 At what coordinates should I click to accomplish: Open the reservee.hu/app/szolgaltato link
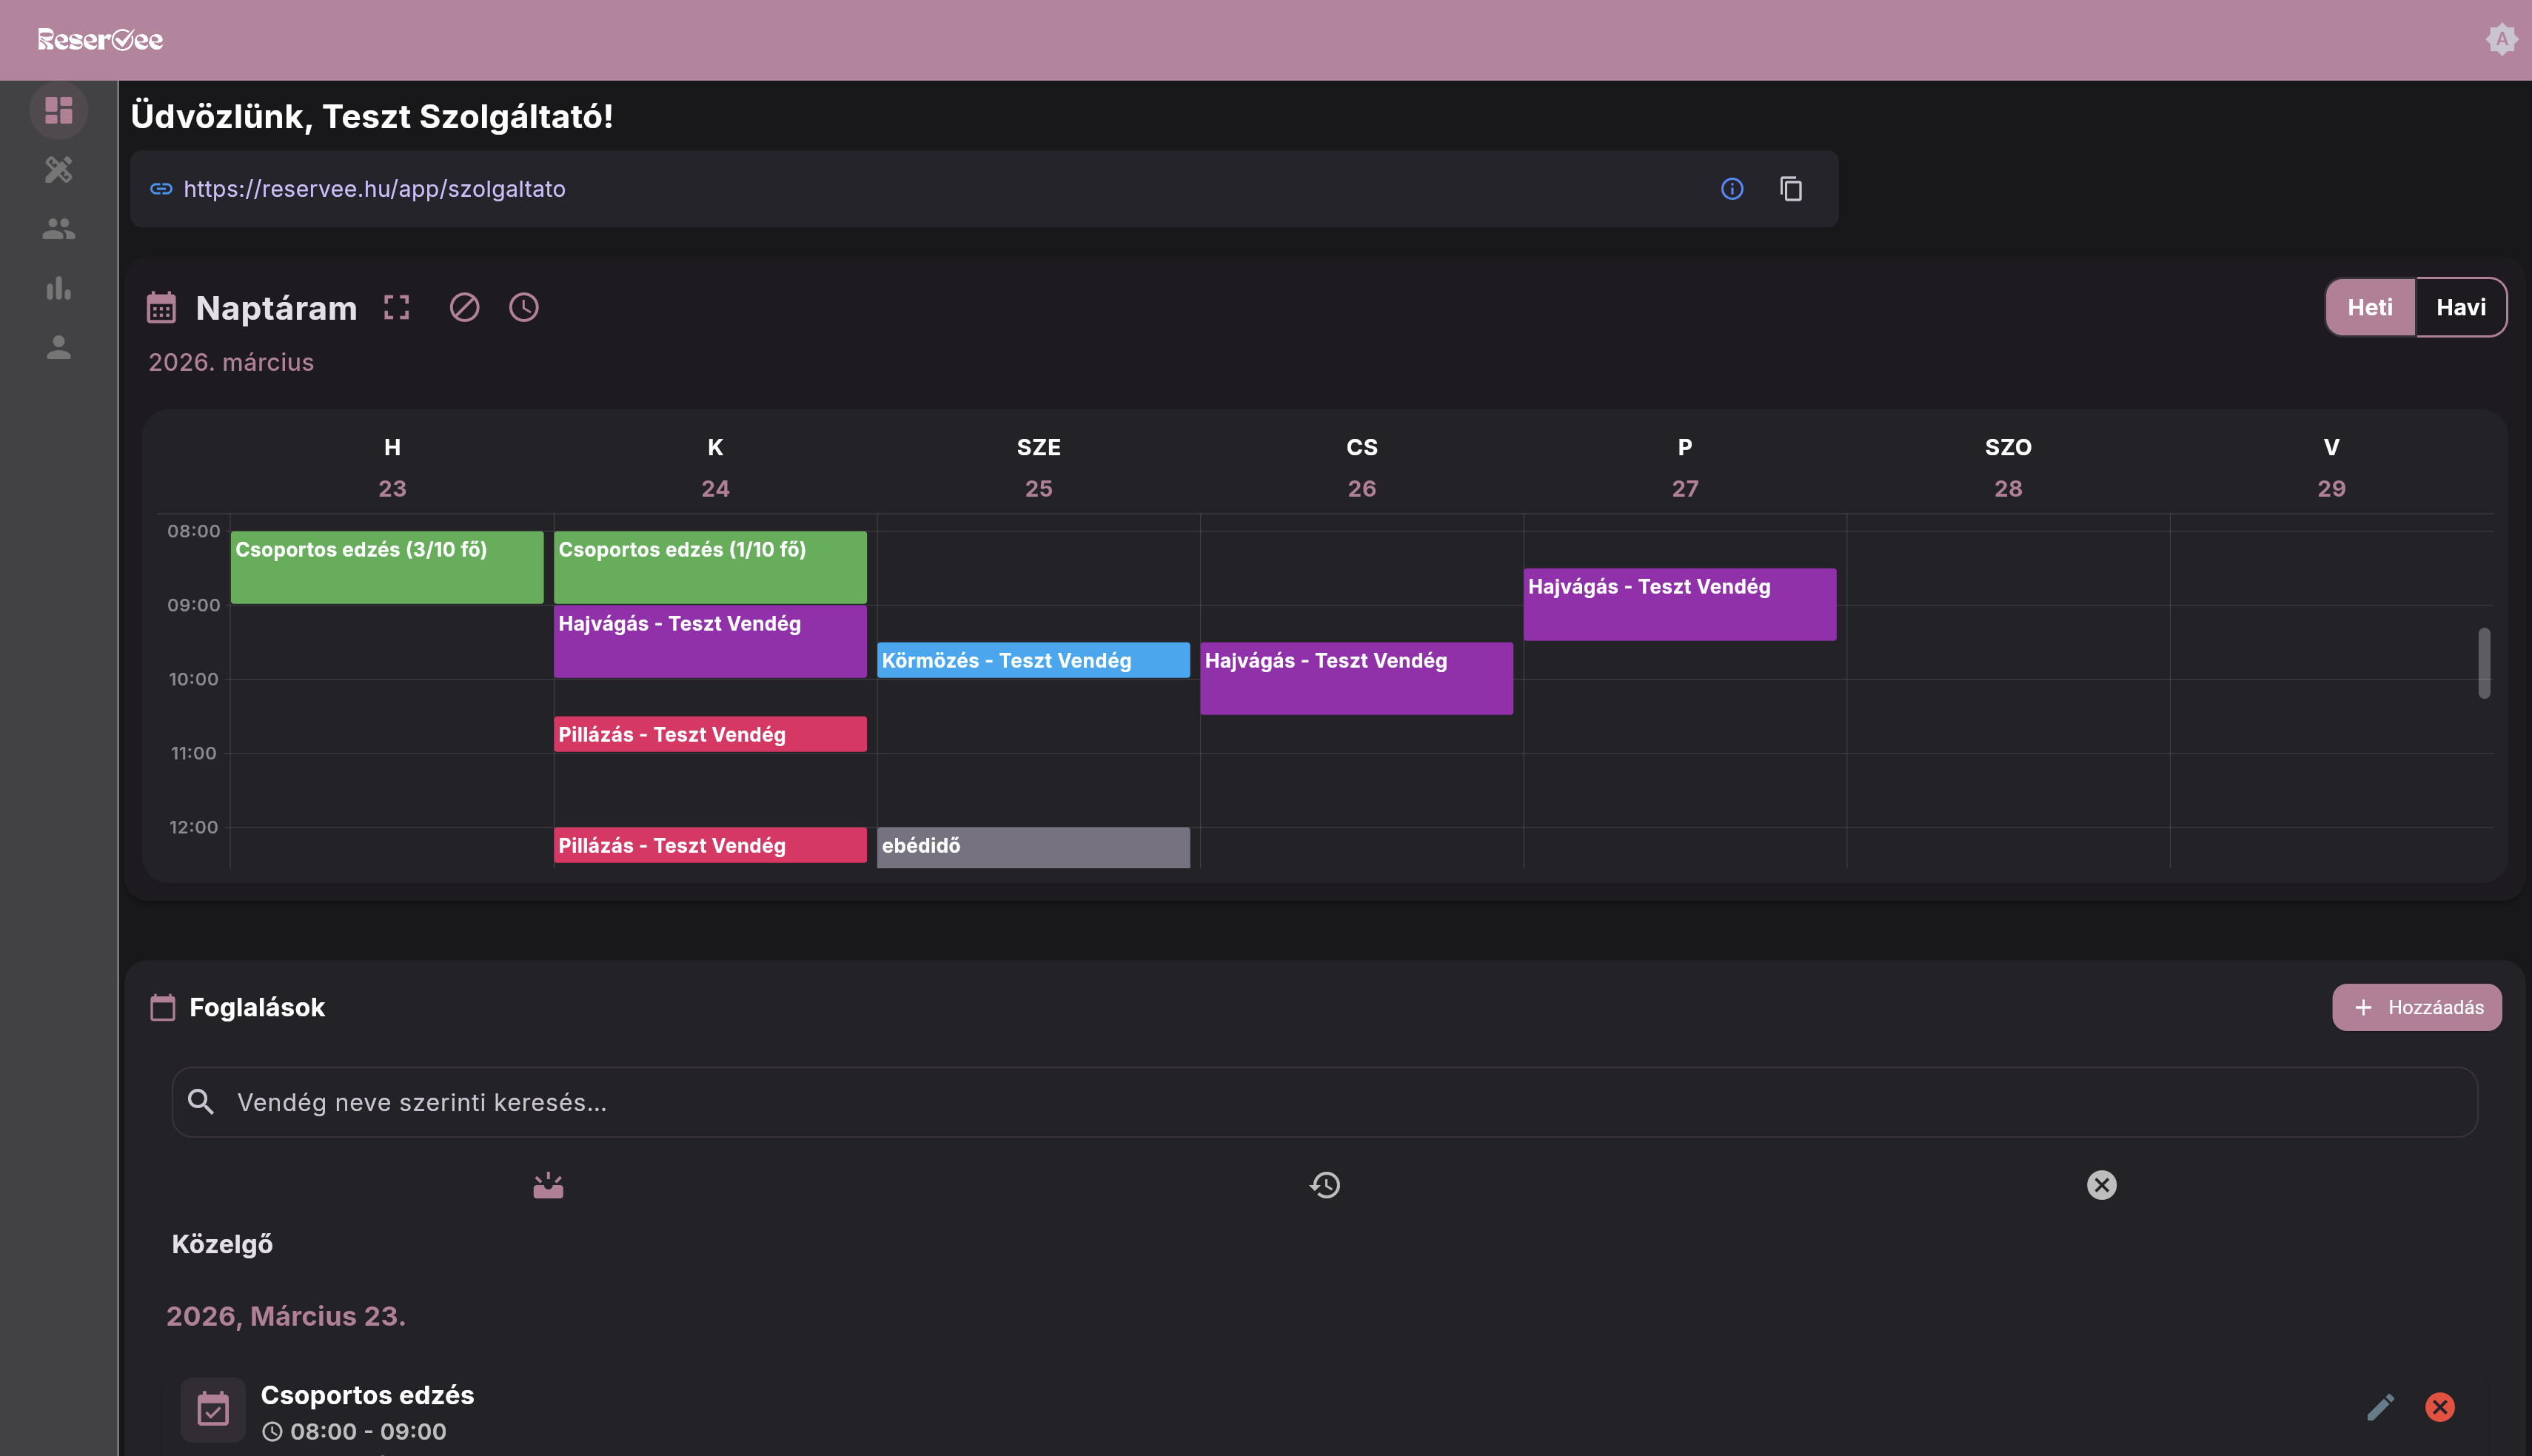[x=374, y=189]
